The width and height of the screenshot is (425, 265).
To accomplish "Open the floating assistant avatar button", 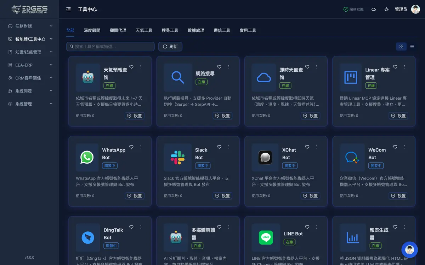I will point(410,250).
